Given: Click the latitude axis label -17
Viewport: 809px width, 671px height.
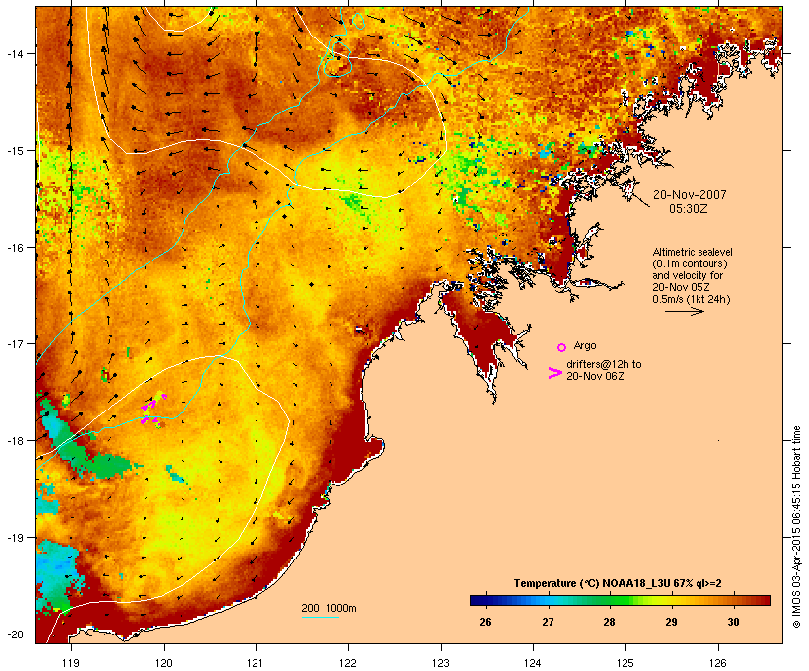Looking at the screenshot, I should point(15,343).
